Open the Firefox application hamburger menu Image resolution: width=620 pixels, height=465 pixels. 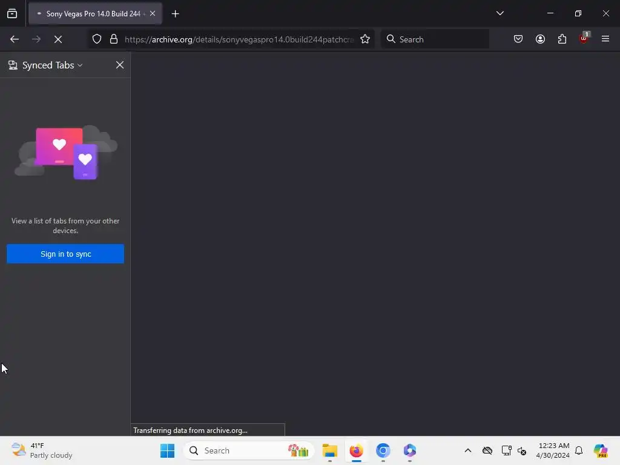point(605,39)
